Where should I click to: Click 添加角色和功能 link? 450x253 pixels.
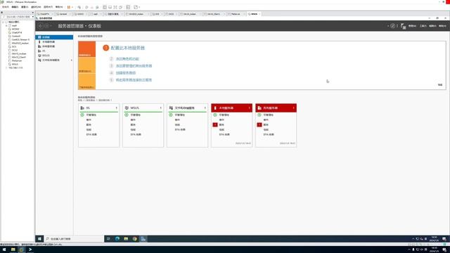(x=127, y=59)
